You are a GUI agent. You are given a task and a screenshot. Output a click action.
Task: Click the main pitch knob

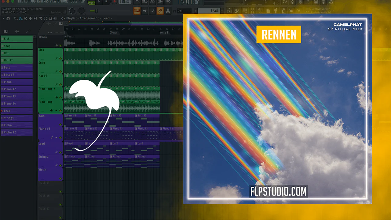[x=82, y=11]
